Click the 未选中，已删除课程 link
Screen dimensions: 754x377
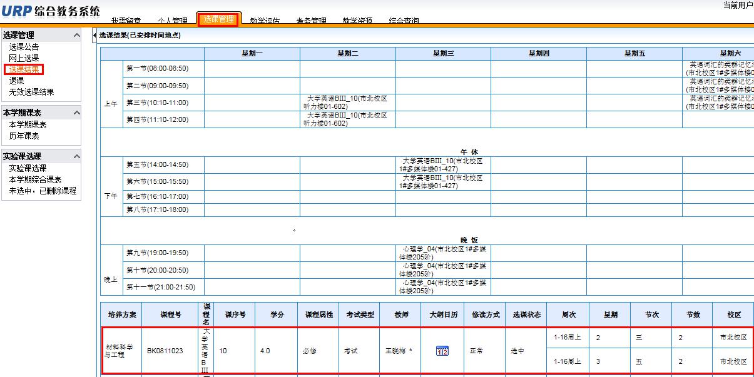click(43, 191)
